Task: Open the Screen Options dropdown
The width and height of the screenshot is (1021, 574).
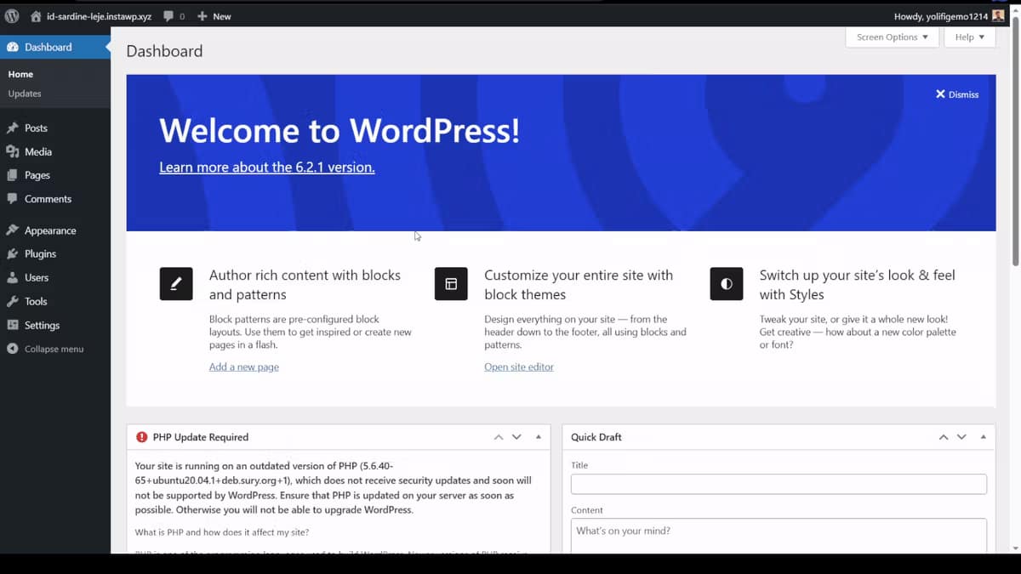Action: point(892,37)
